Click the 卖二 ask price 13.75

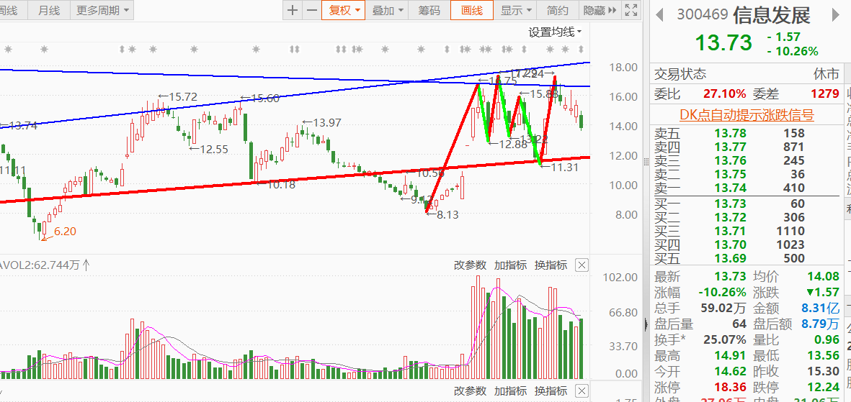[x=730, y=175]
